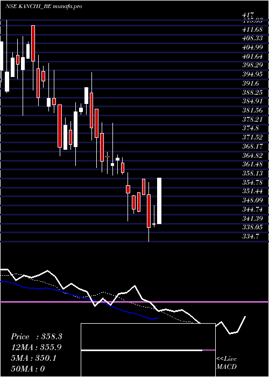Click the '<<Live MACD' label
The height and width of the screenshot is (377, 269).
[x=226, y=363]
